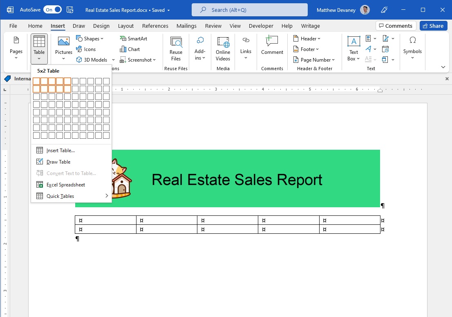This screenshot has height=317, width=452.
Task: Switch to the Design tab
Action: [x=101, y=26]
